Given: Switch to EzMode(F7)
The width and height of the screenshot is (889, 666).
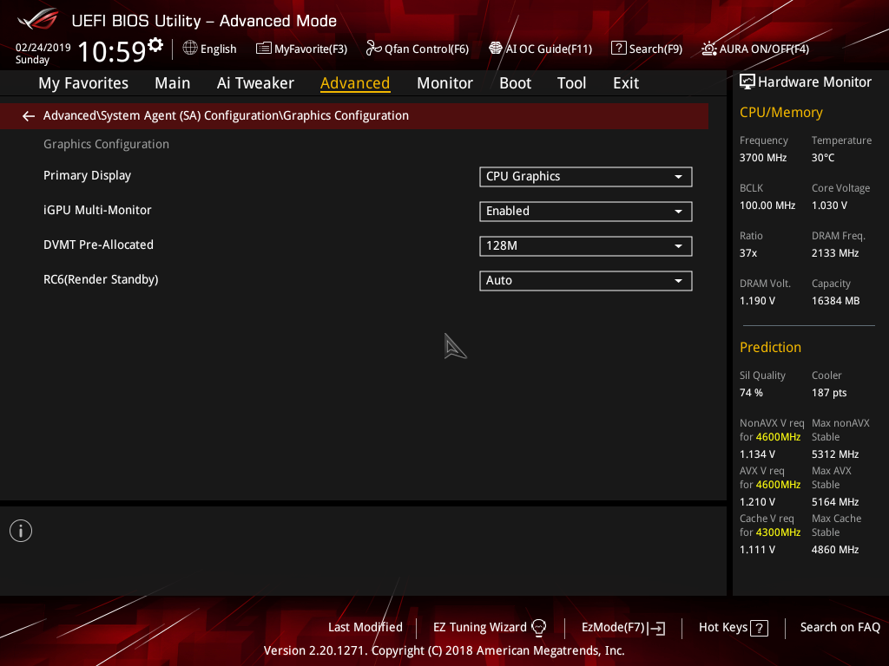Looking at the screenshot, I should (x=623, y=628).
